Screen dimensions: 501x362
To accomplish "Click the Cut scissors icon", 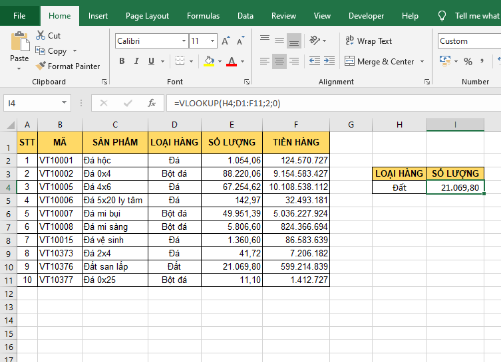I will 41,35.
